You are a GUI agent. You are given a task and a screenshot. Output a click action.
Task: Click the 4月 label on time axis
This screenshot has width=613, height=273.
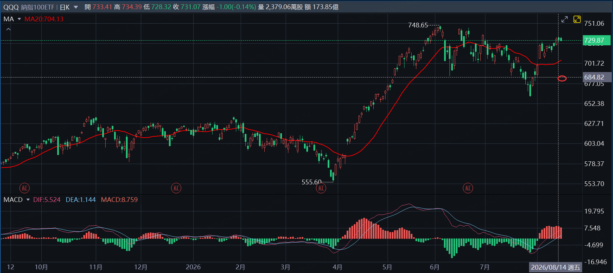click(337, 267)
